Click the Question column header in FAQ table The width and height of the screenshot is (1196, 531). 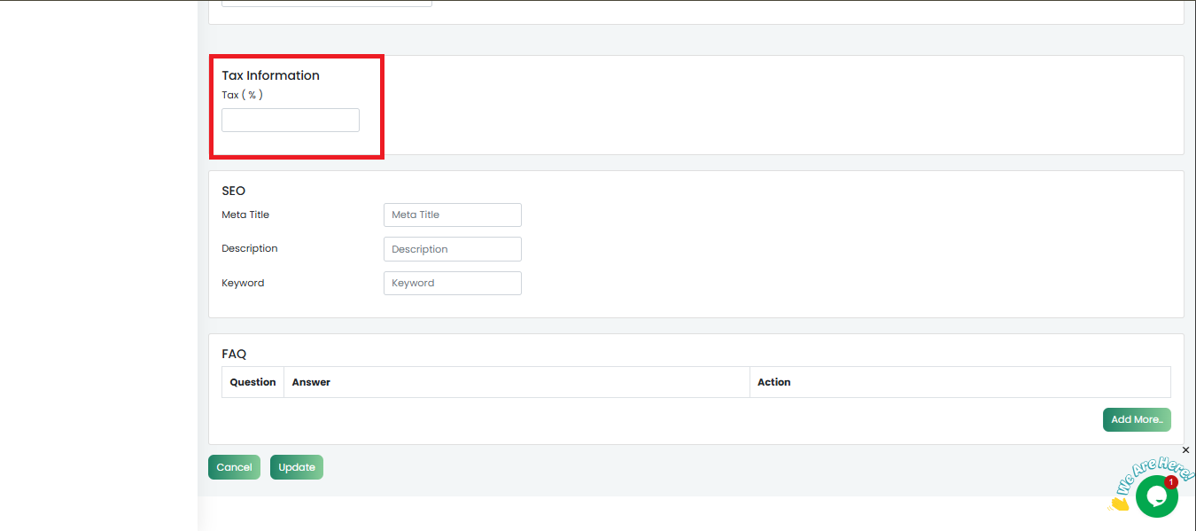point(252,382)
